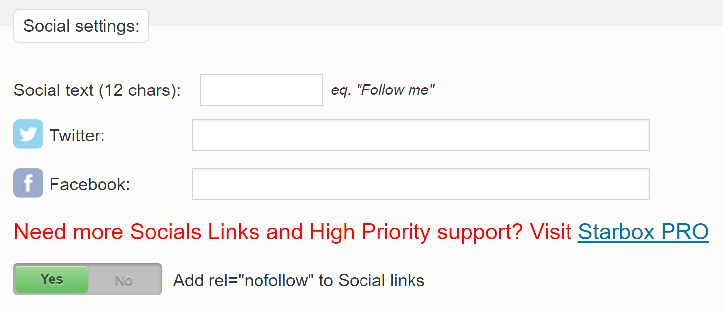Click the Facebook f icon
The height and width of the screenshot is (311, 723).
[x=28, y=183]
